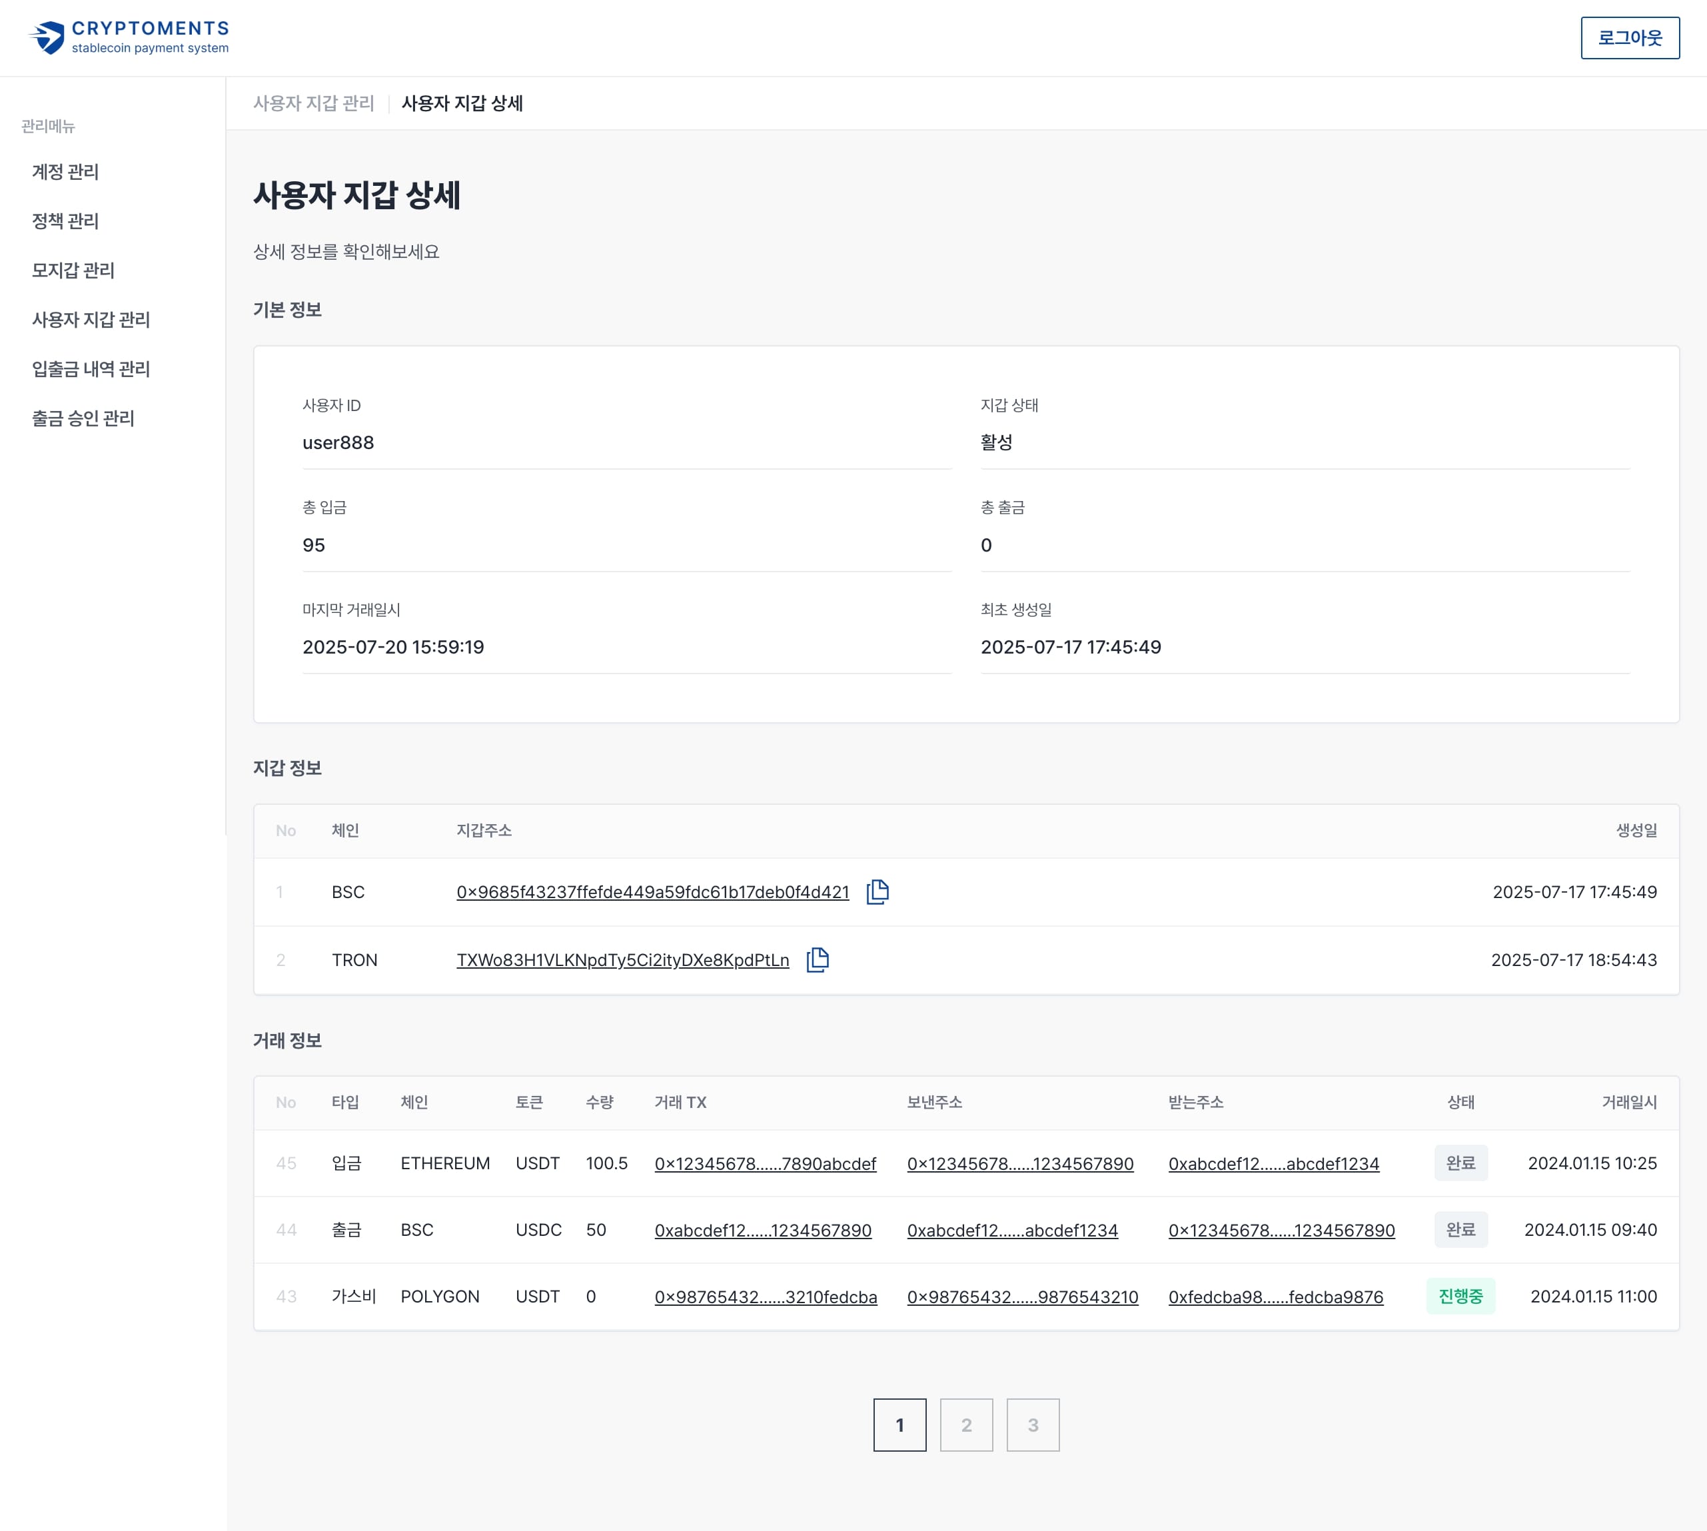This screenshot has width=1707, height=1531.
Task: Open receiver address 0xfedcba98......fedcba9876
Action: pos(1275,1297)
